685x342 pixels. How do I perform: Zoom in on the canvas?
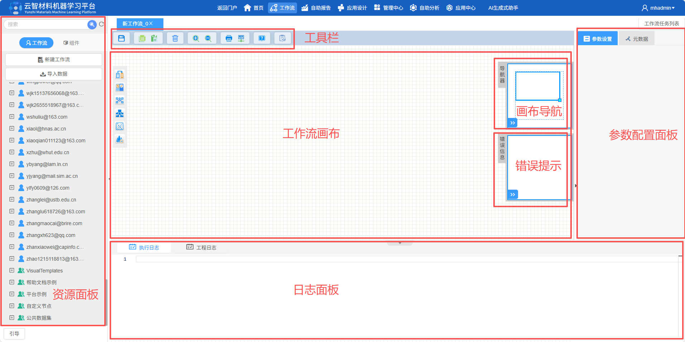(x=196, y=38)
